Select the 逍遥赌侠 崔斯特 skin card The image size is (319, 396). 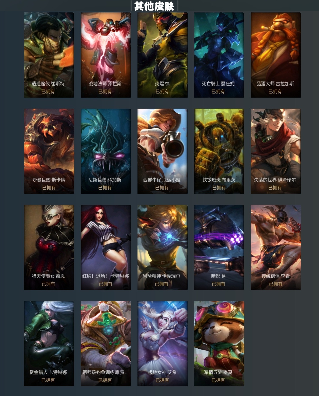[x=49, y=55]
